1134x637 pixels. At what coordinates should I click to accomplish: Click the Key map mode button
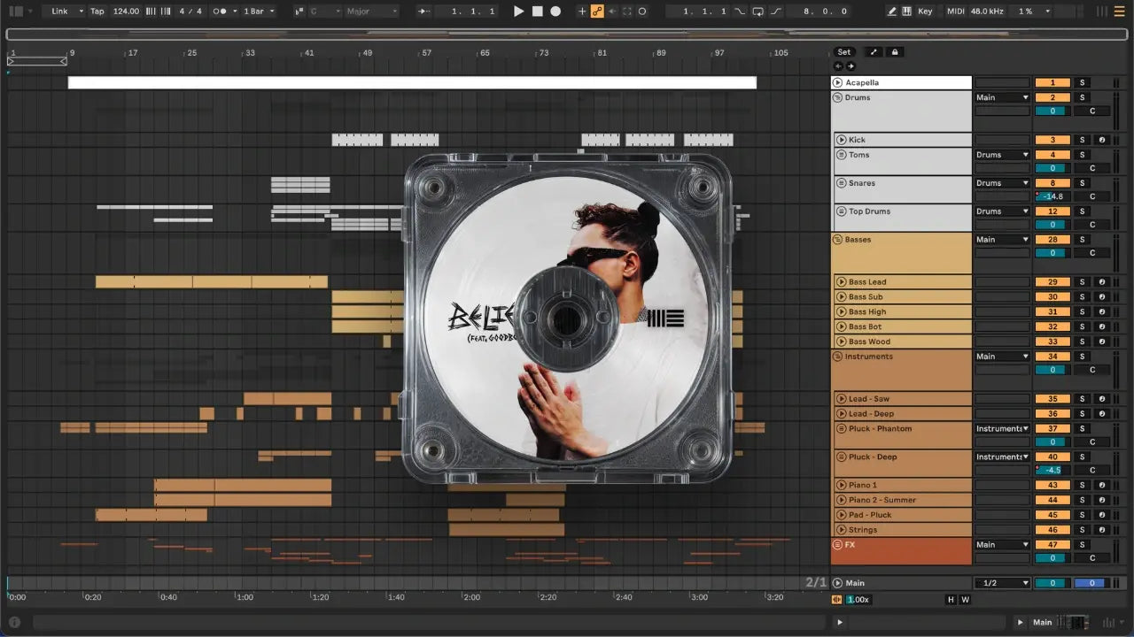[x=925, y=12]
